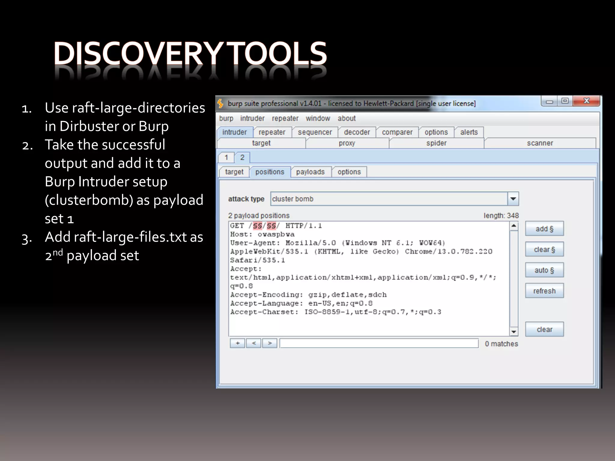615x461 pixels.
Task: Click the 'Safari/535.1' line
Action: point(257,260)
